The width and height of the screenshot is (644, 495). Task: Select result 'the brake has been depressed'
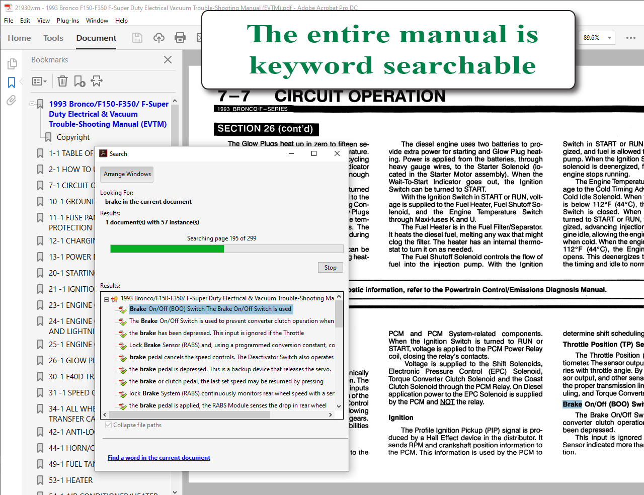[x=216, y=333]
